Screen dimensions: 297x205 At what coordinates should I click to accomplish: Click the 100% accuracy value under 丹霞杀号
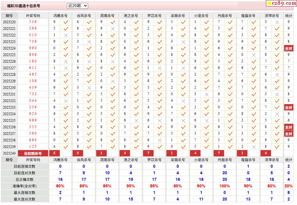tap(225, 186)
